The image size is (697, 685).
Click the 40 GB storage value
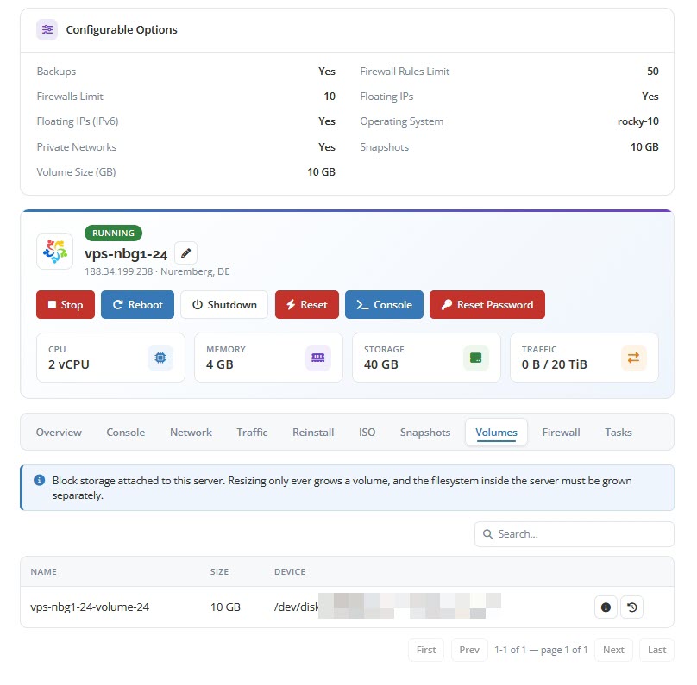(x=381, y=364)
